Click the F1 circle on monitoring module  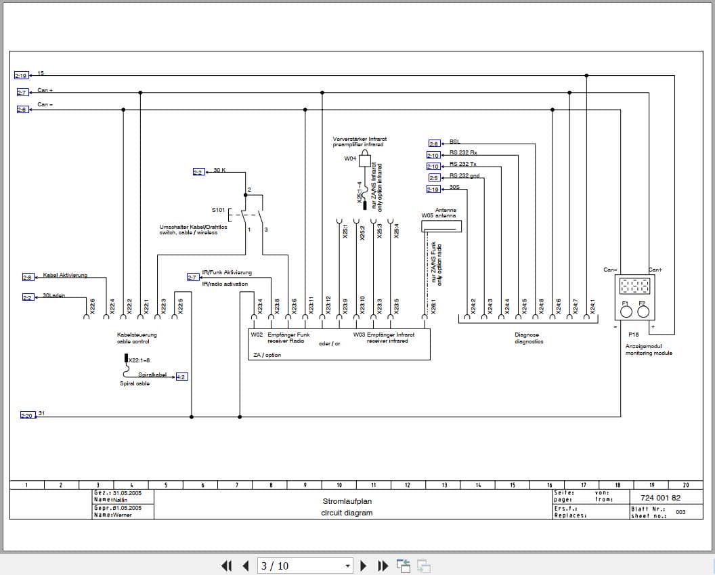click(626, 312)
